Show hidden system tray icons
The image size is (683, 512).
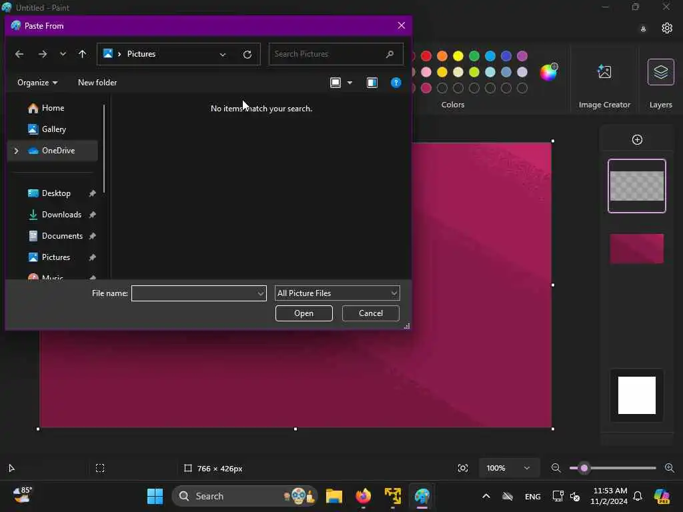(x=486, y=496)
